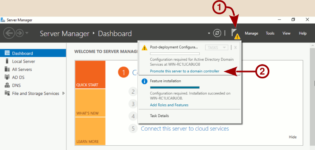This screenshot has width=315, height=150.
Task: Click the All Servers icon
Action: click(7, 69)
